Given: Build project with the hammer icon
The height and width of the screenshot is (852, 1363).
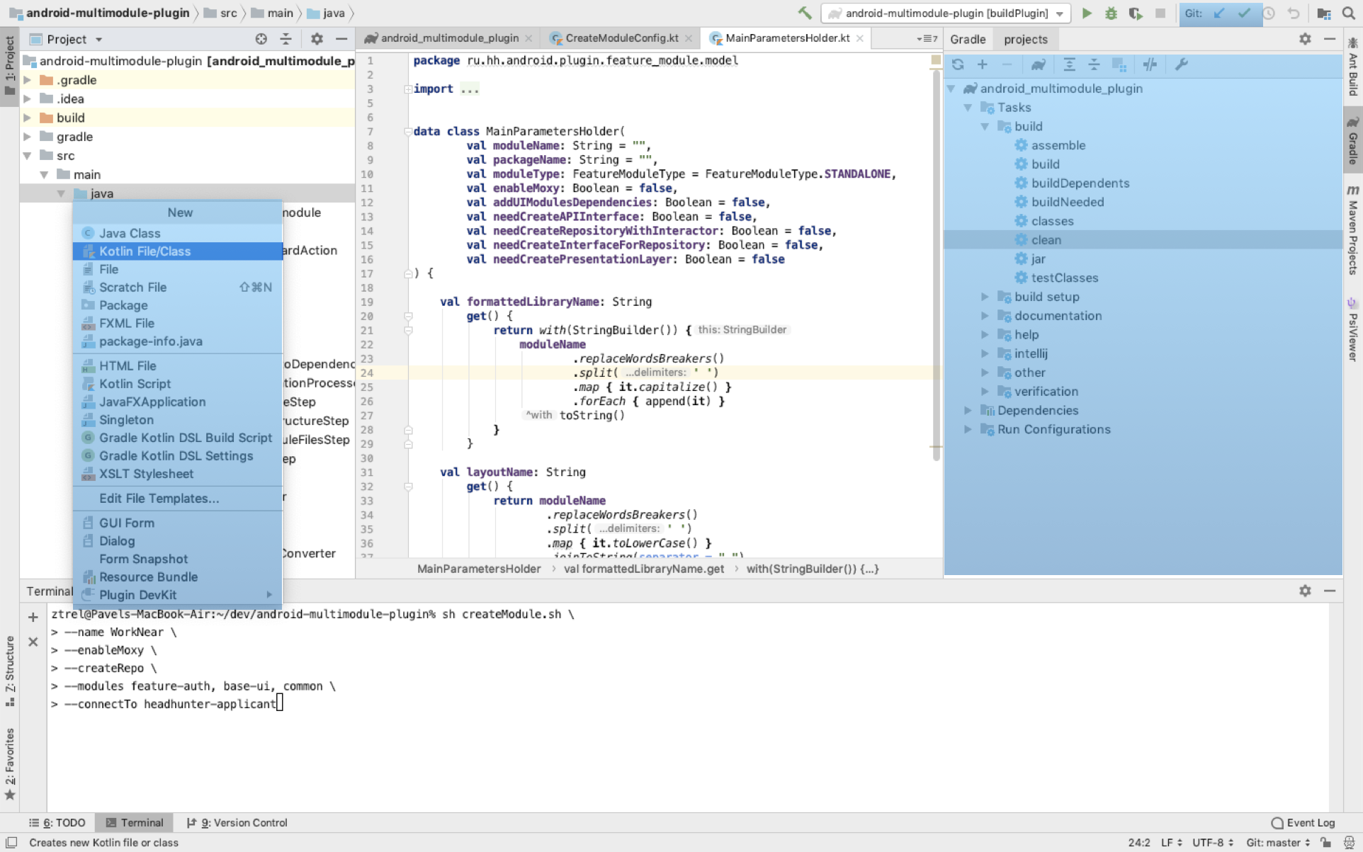Looking at the screenshot, I should coord(805,13).
